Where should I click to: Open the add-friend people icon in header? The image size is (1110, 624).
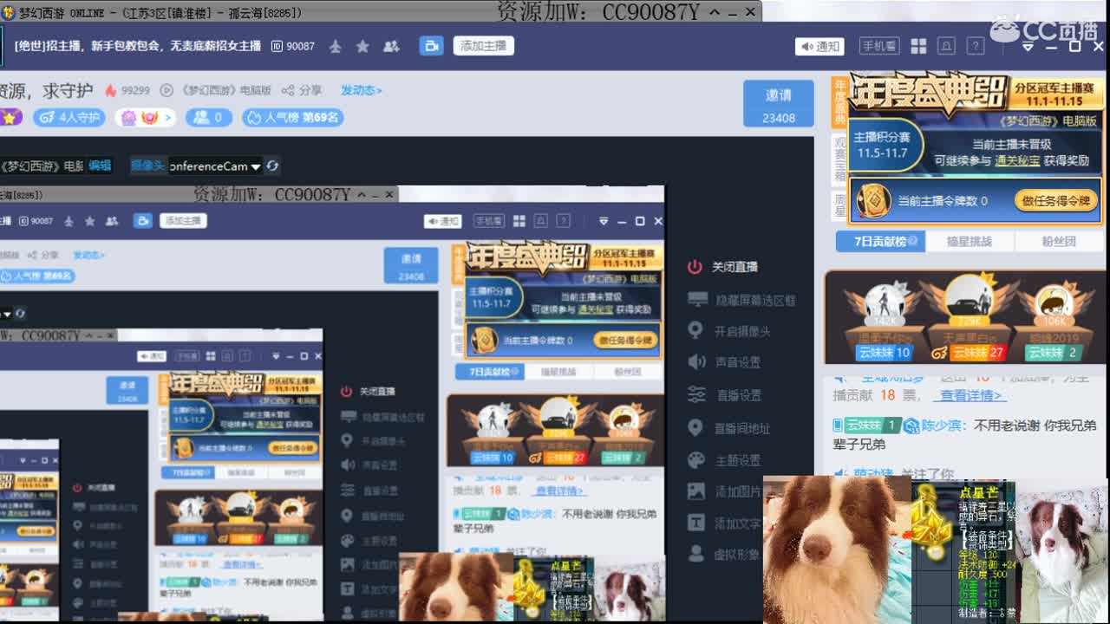click(x=391, y=46)
